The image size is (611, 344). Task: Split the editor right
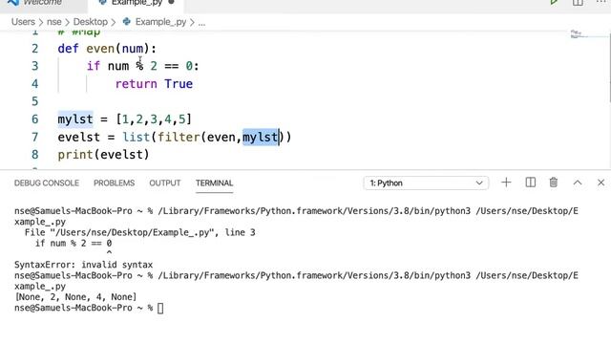click(578, 2)
